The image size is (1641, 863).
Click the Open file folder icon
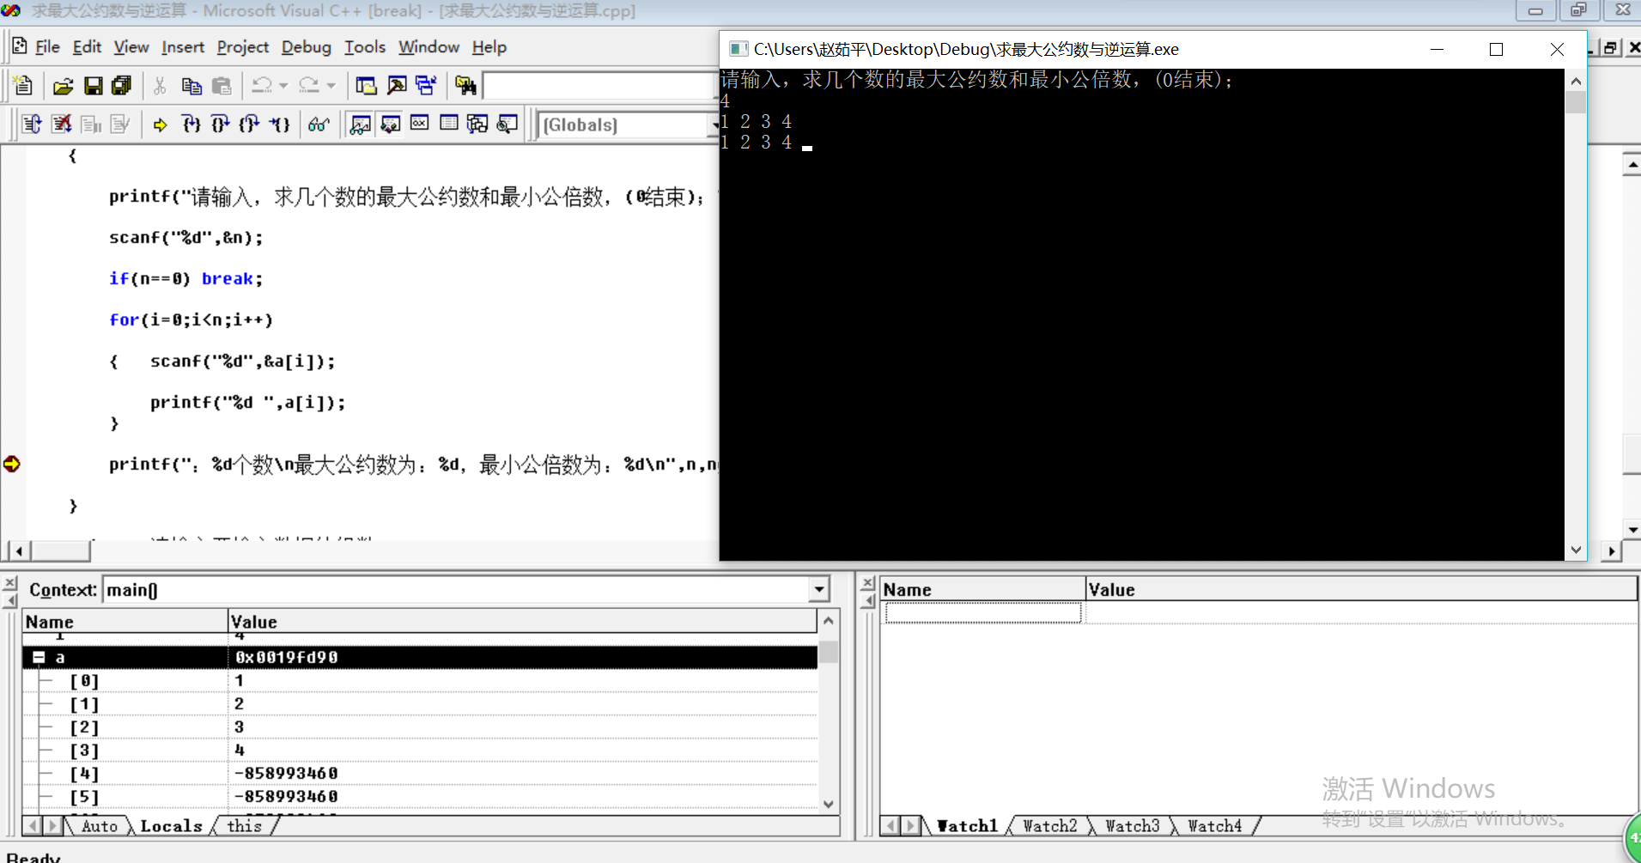pyautogui.click(x=63, y=86)
